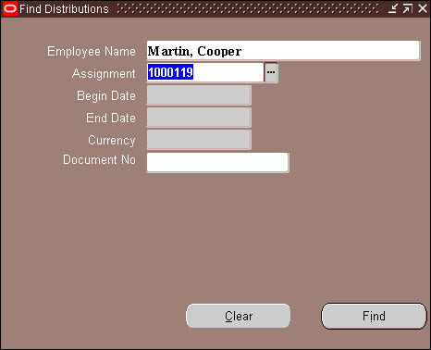Image resolution: width=431 pixels, height=350 pixels.
Task: Open the Assignment list of values button
Action: click(271, 72)
